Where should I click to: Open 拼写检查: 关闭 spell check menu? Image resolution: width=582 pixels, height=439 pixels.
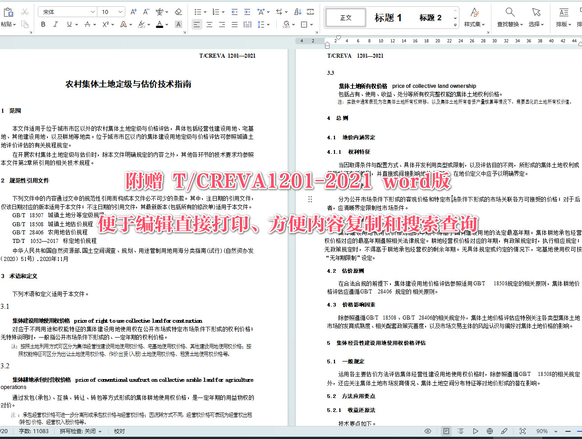[x=81, y=431]
